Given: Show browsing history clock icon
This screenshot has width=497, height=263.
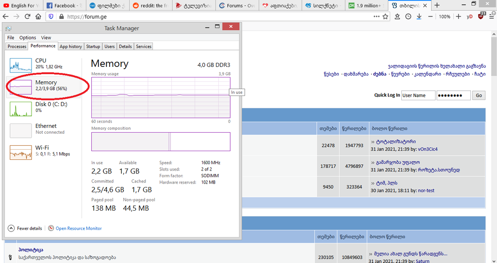Looking at the screenshot, I should pyautogui.click(x=408, y=16).
